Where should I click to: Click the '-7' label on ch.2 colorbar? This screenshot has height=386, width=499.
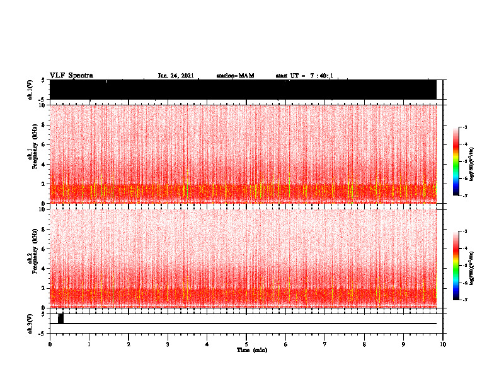(464, 300)
